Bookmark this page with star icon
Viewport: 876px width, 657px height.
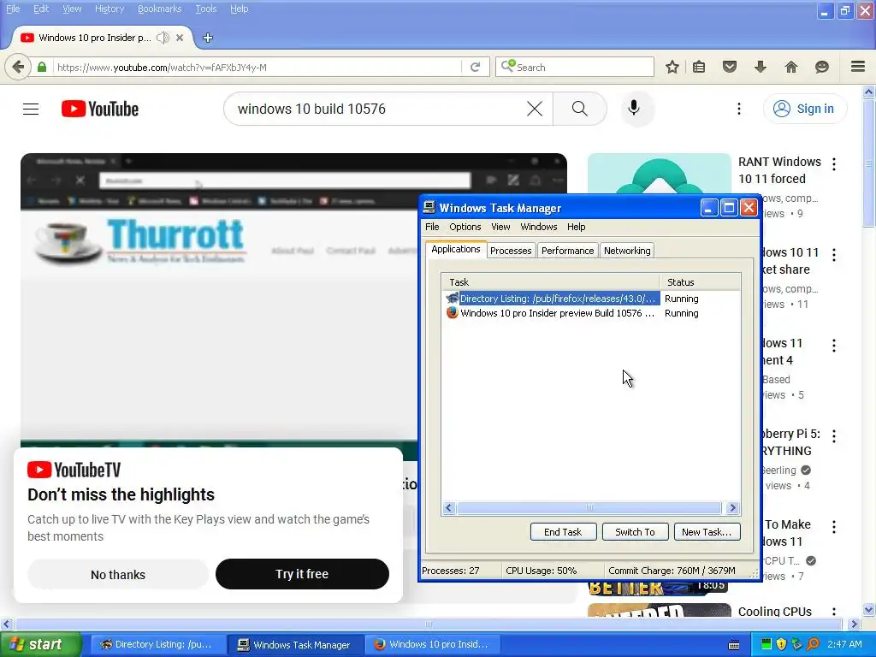(672, 67)
